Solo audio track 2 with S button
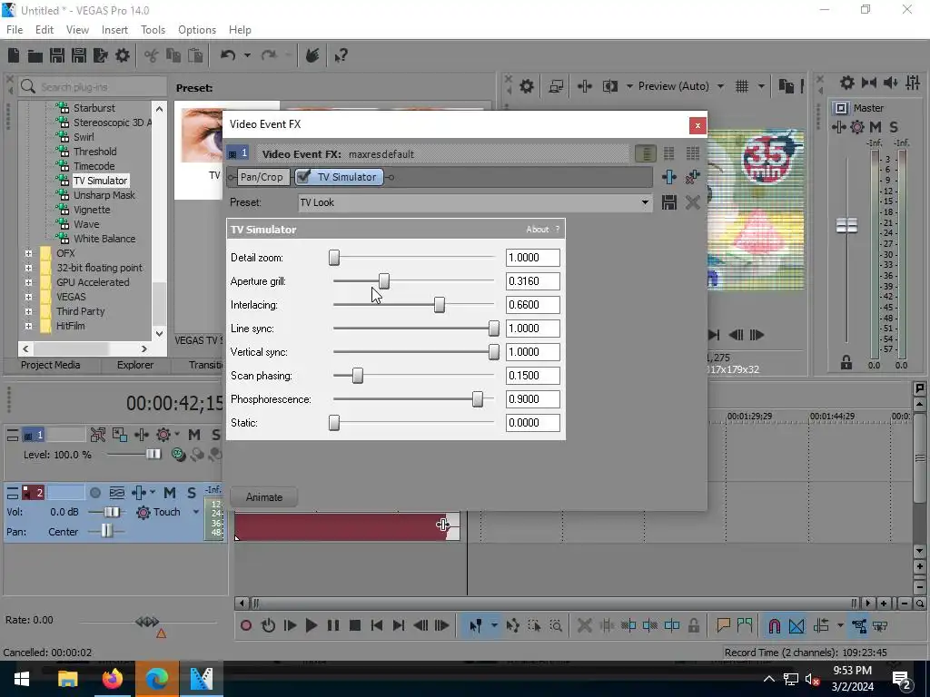 coord(191,493)
